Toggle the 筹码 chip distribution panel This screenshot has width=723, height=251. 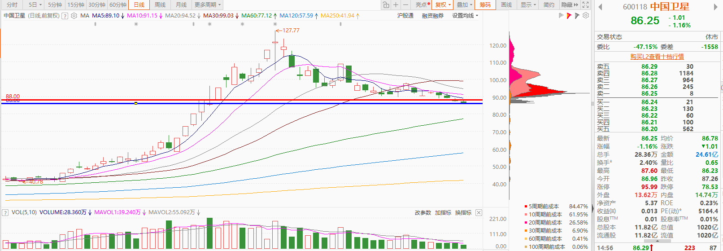click(x=485, y=5)
